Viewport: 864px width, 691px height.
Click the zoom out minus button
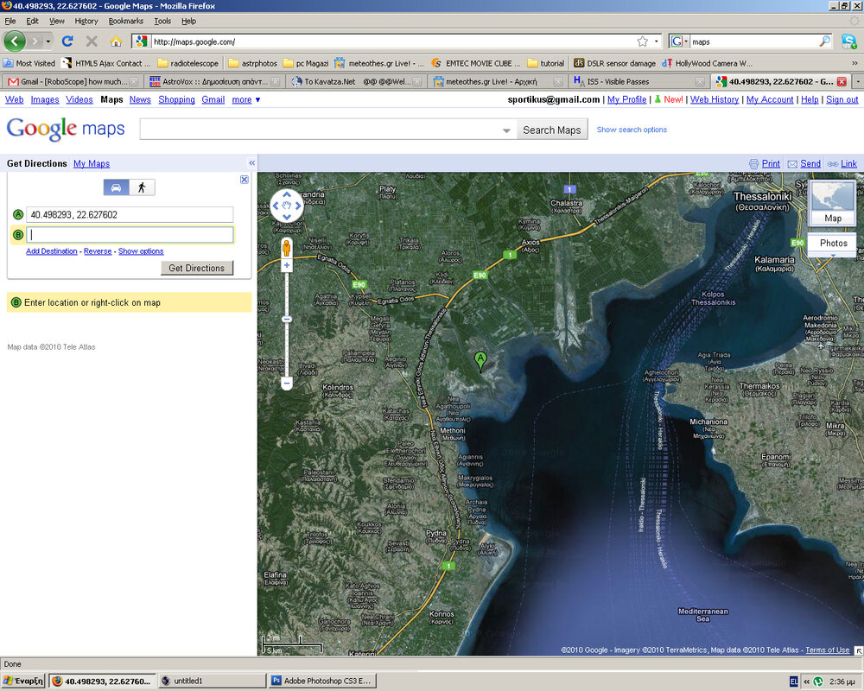point(287,383)
